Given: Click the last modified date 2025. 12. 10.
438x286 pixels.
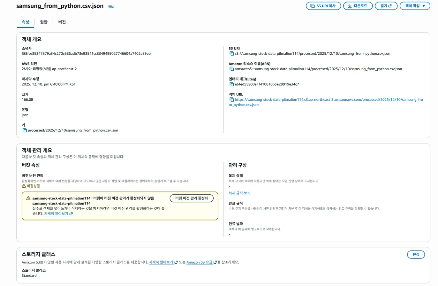Looking at the screenshot, I should [49, 84].
